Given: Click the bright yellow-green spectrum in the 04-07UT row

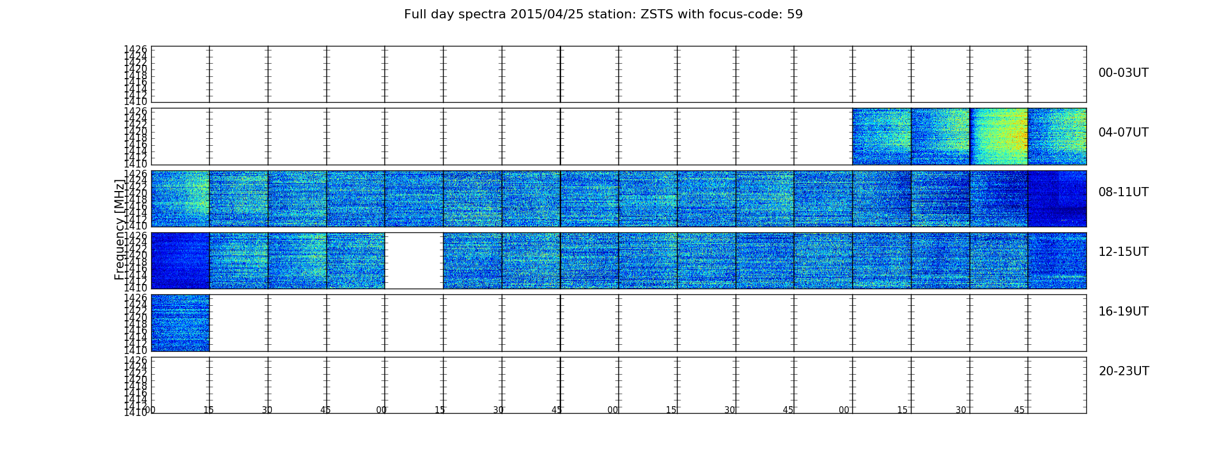Looking at the screenshot, I should [x=998, y=137].
